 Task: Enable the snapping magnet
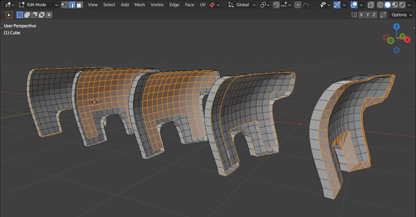tap(276, 4)
